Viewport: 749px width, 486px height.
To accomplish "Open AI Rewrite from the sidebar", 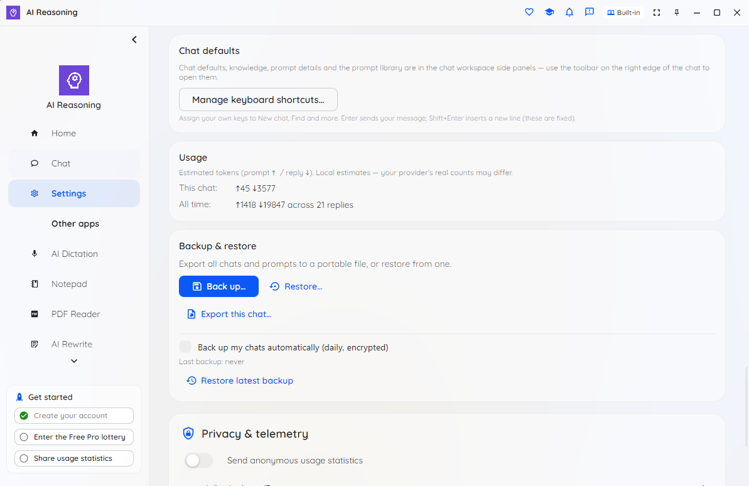I will point(74,344).
